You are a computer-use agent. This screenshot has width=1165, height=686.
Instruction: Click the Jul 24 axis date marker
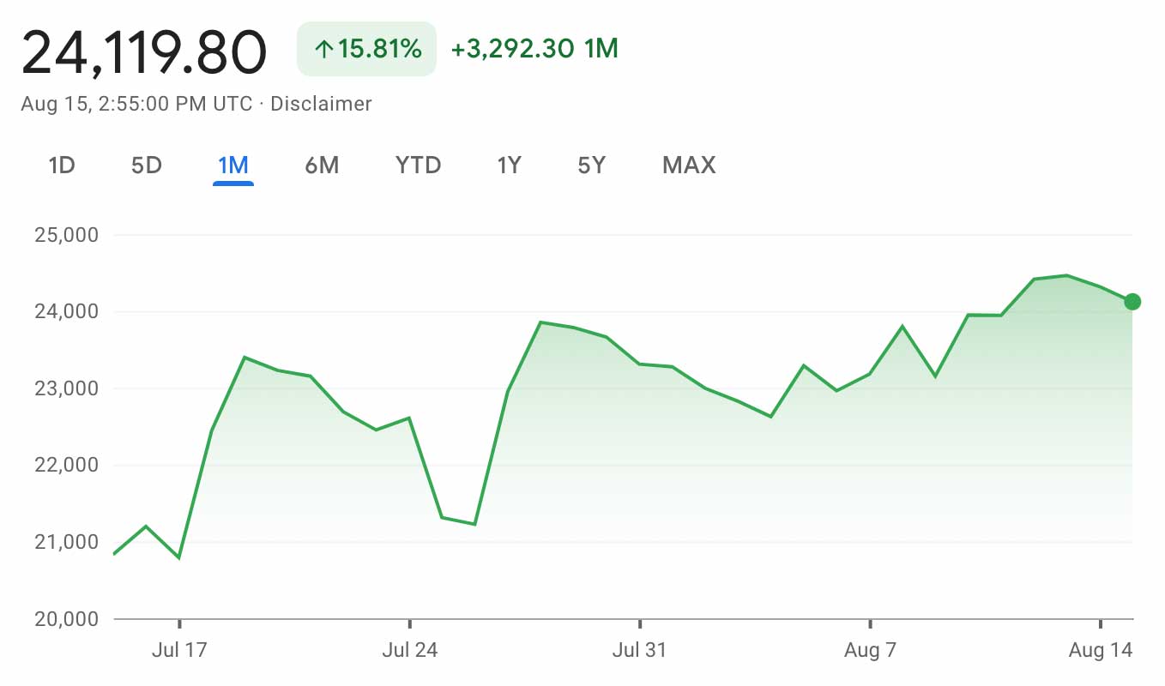409,650
